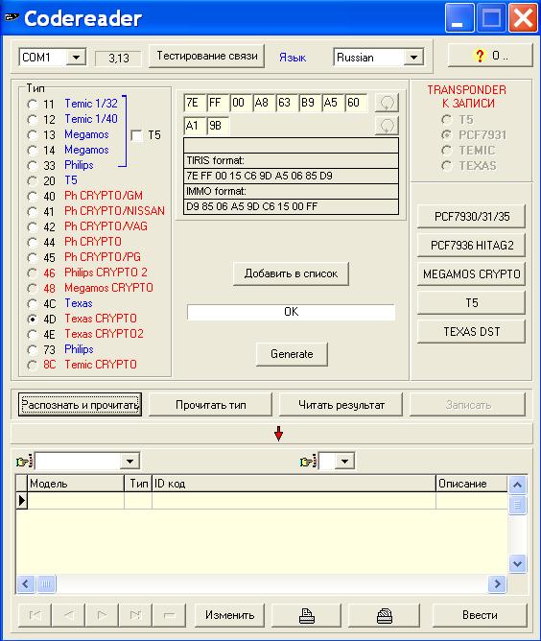Click the horizontal scrollbar thumb in grid

tap(47, 583)
